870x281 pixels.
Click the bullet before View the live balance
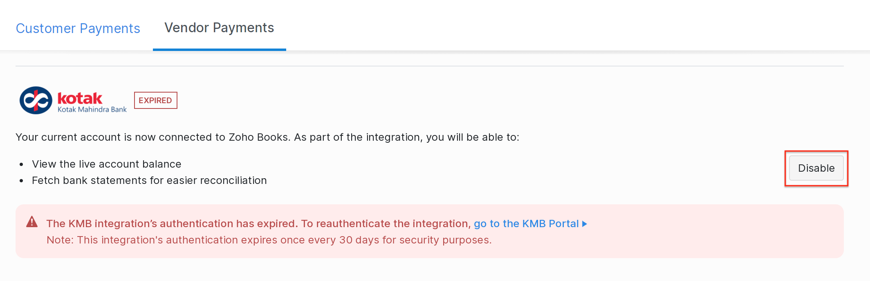[x=21, y=164]
